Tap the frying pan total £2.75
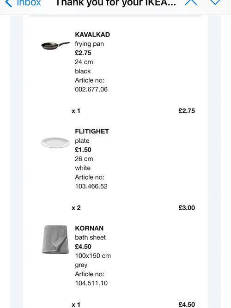 coord(187,111)
